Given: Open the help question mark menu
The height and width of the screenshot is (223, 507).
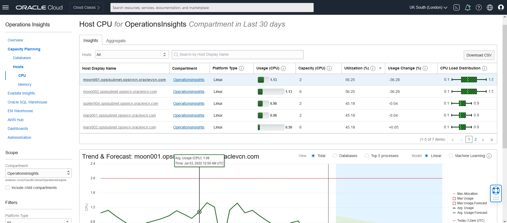Looking at the screenshot, I should point(478,7).
